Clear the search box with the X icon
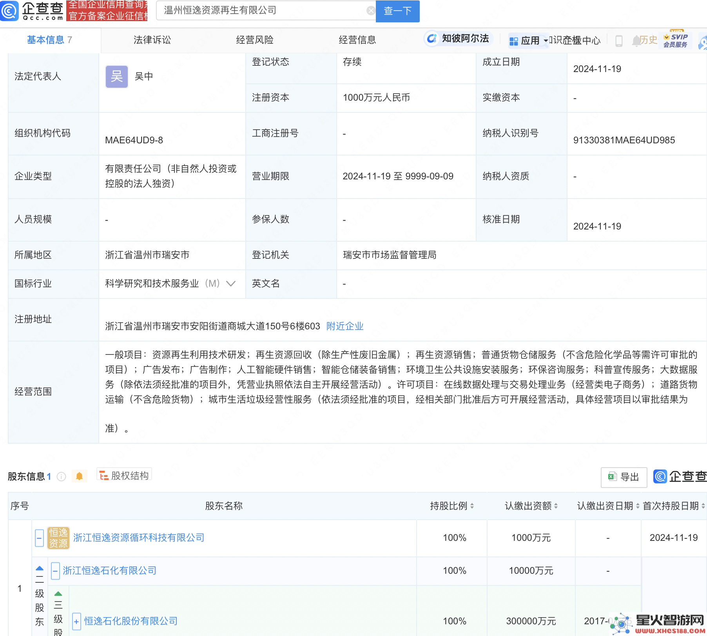The width and height of the screenshot is (707, 636). (x=370, y=11)
